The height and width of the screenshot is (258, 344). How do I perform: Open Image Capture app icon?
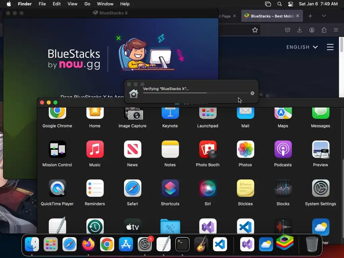134,114
